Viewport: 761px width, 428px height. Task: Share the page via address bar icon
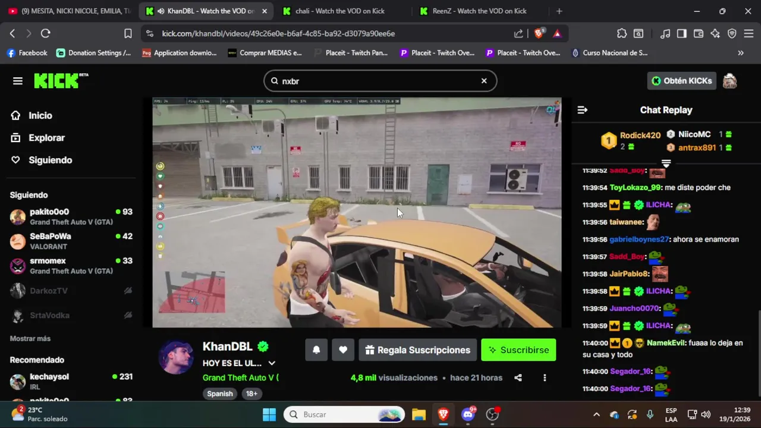tap(518, 33)
